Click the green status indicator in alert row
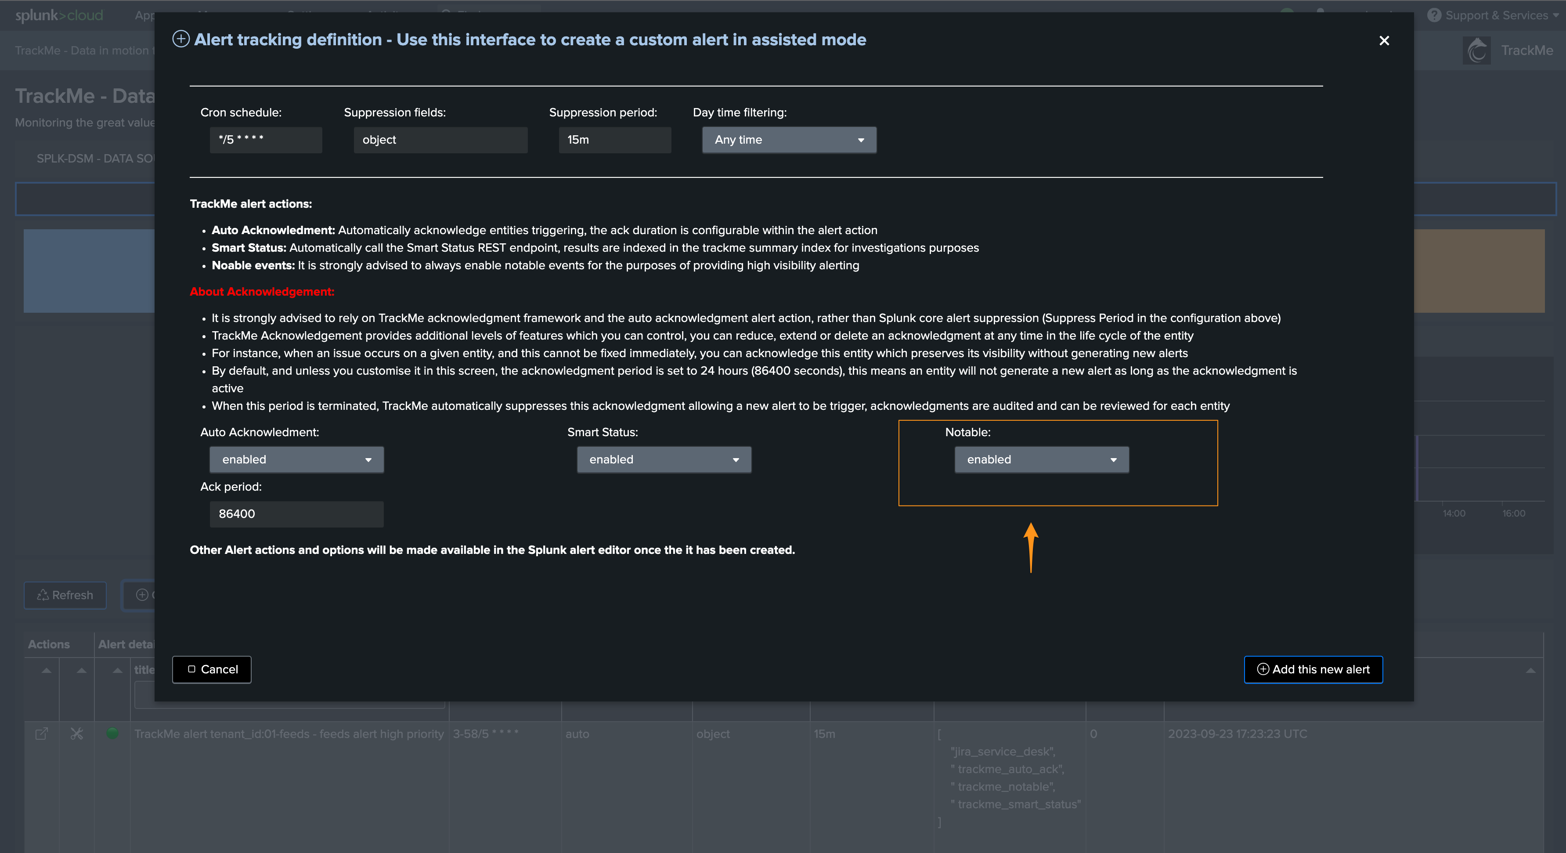The height and width of the screenshot is (853, 1566). point(112,733)
